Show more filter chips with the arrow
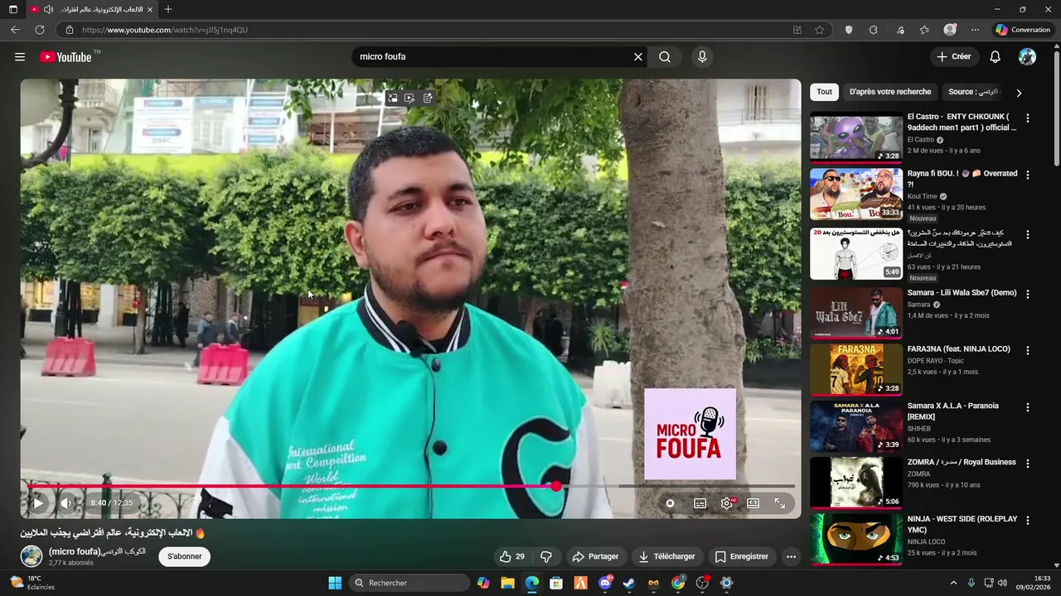1061x596 pixels. (1019, 93)
